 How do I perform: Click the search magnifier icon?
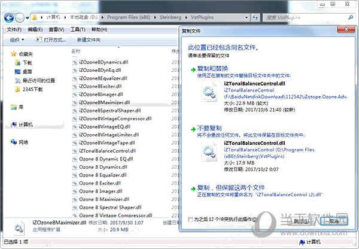[351, 17]
